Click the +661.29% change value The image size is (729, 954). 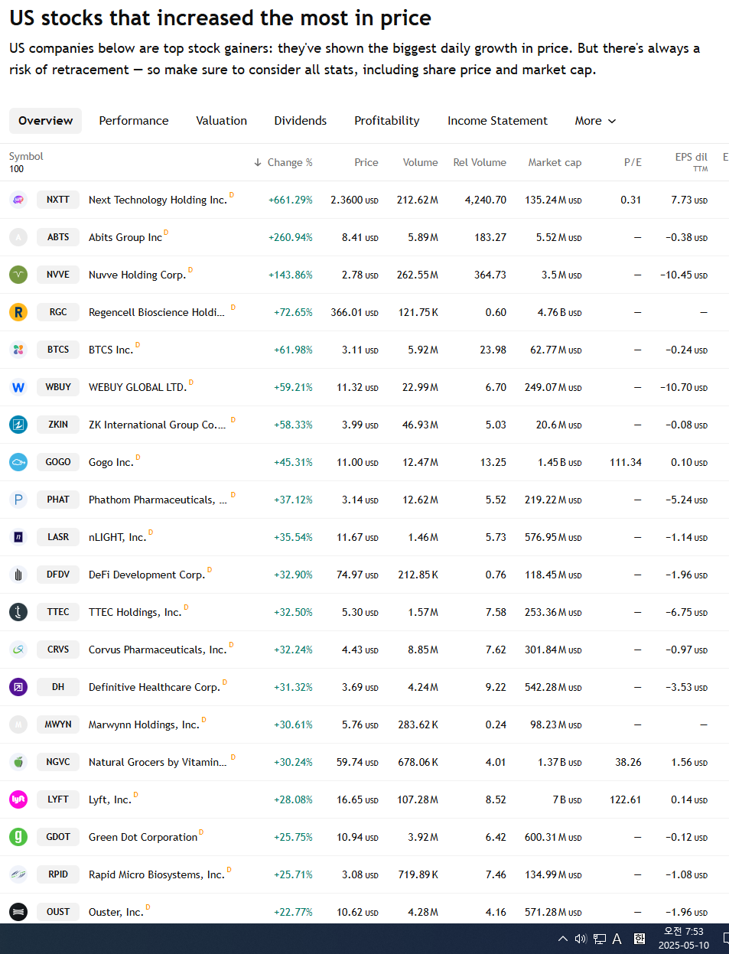[291, 200]
